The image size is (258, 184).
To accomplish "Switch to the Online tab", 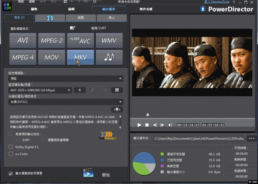I will tap(112, 18).
